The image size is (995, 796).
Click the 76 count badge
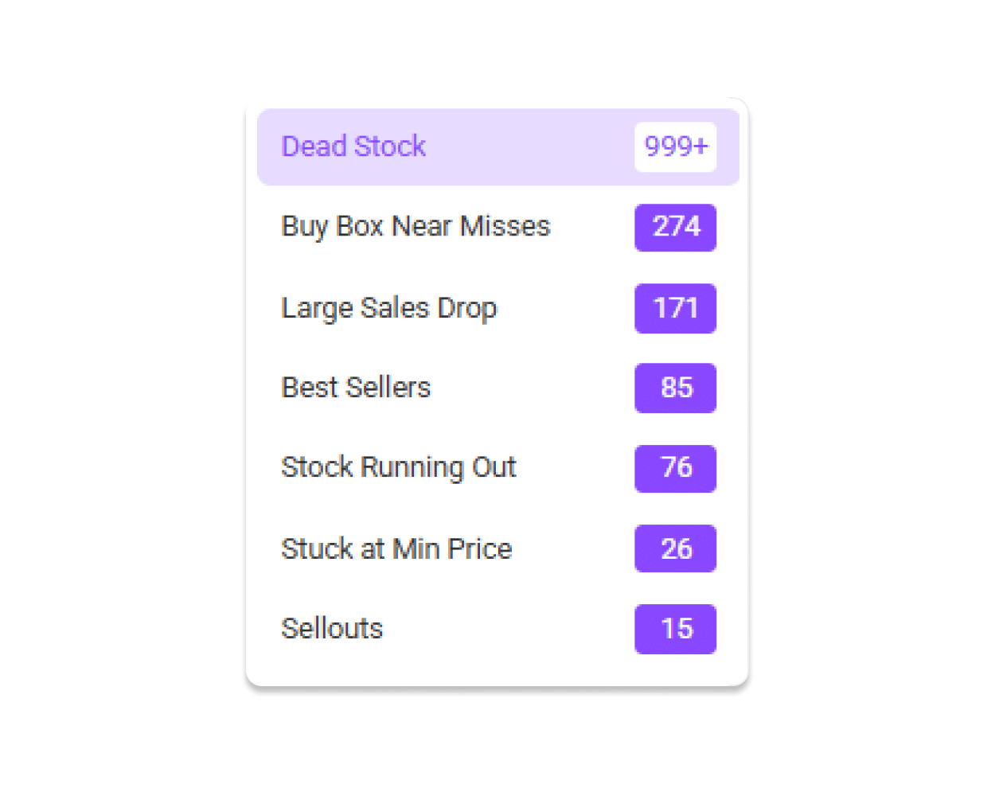pyautogui.click(x=675, y=468)
